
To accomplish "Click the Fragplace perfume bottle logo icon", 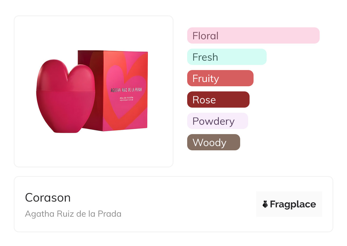I will pyautogui.click(x=265, y=204).
